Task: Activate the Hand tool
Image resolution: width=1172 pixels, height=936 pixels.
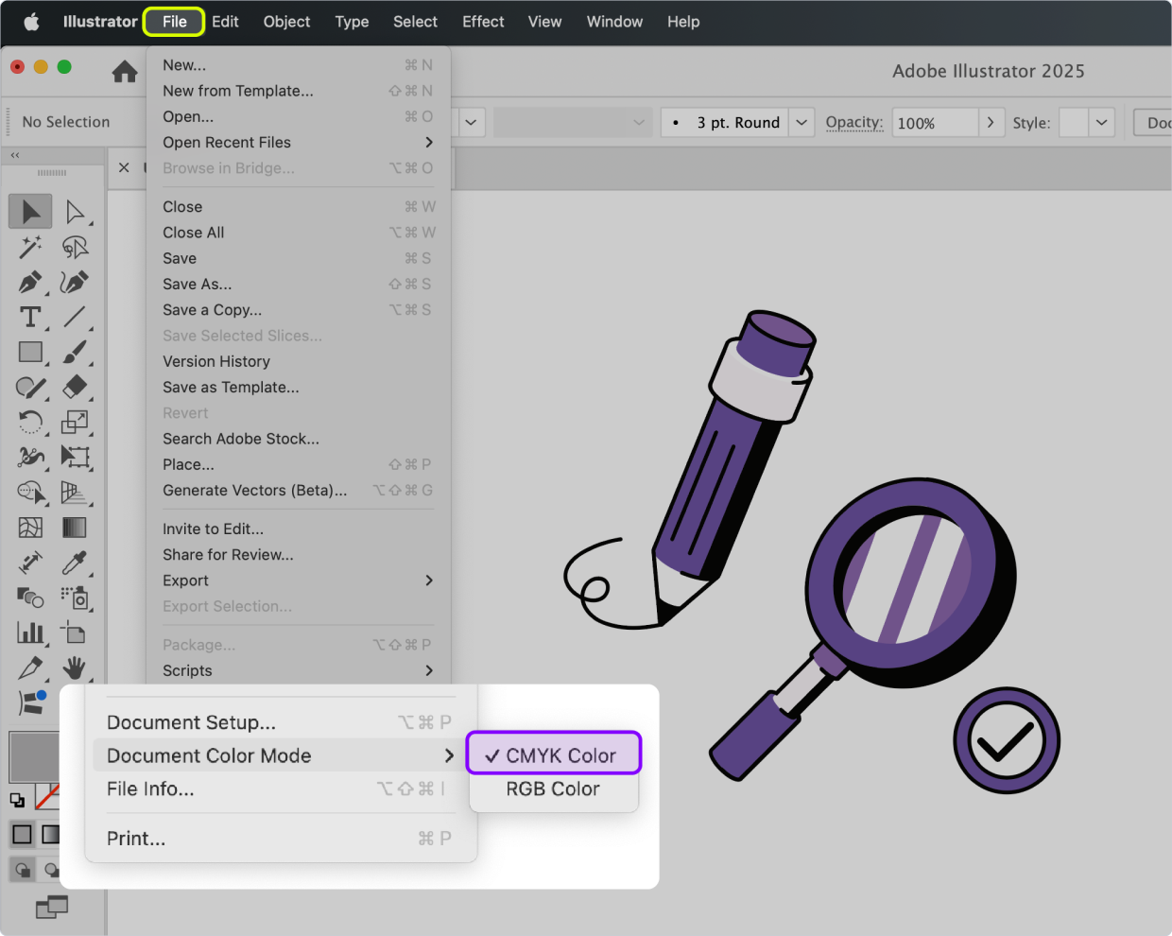Action: click(x=74, y=668)
